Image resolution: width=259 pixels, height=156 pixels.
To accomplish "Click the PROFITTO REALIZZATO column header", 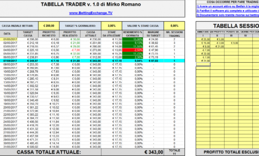I will (x=70, y=34).
